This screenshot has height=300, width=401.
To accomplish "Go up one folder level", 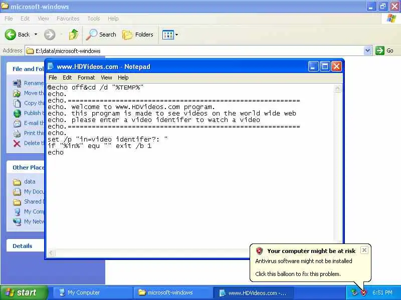I will [74, 34].
